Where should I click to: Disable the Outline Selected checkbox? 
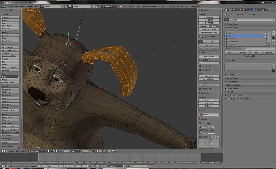(x=200, y=127)
